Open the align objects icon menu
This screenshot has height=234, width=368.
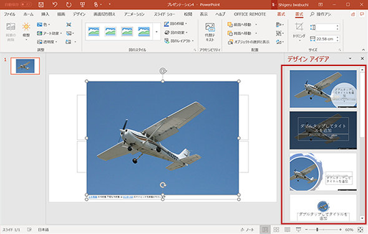(x=280, y=24)
